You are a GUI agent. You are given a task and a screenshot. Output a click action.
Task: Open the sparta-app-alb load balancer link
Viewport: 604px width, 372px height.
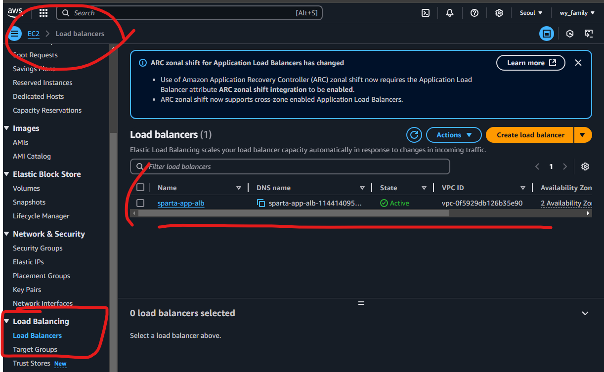pyautogui.click(x=181, y=203)
